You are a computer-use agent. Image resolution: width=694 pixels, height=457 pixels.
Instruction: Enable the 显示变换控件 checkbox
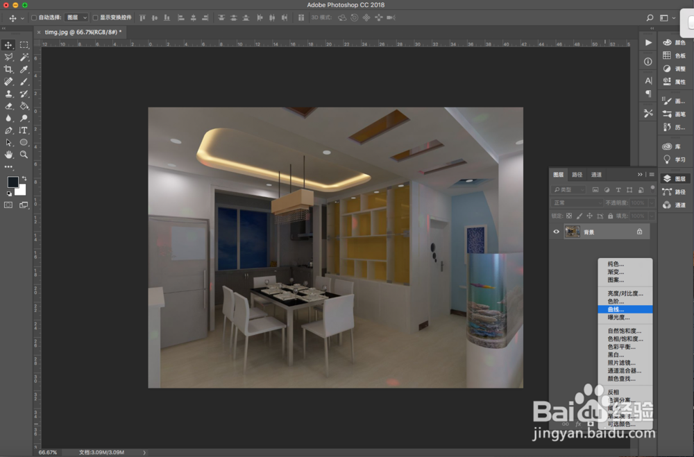point(95,18)
